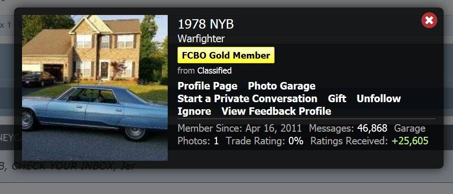
Task: View the 46,868 messages count
Action: coord(372,128)
